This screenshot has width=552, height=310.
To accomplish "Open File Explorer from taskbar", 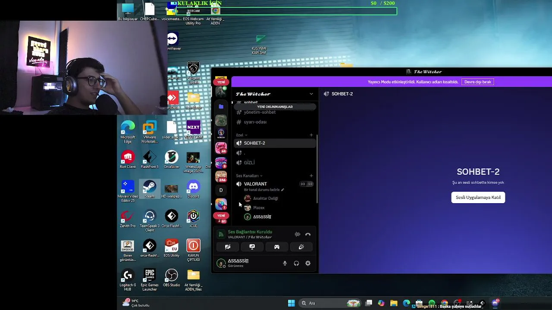I will [x=394, y=303].
